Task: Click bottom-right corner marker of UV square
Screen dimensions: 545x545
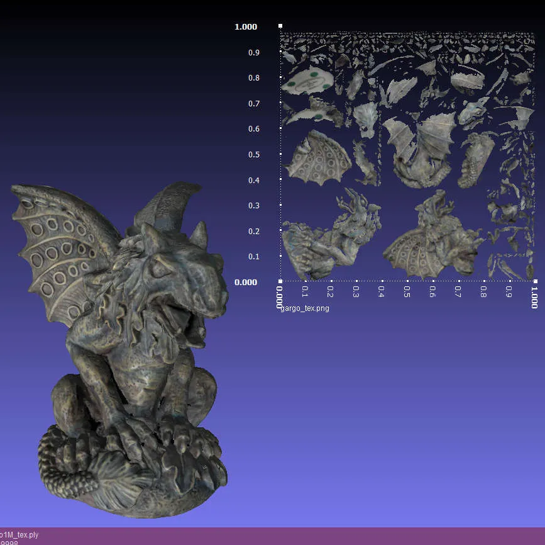Action: pyautogui.click(x=535, y=281)
